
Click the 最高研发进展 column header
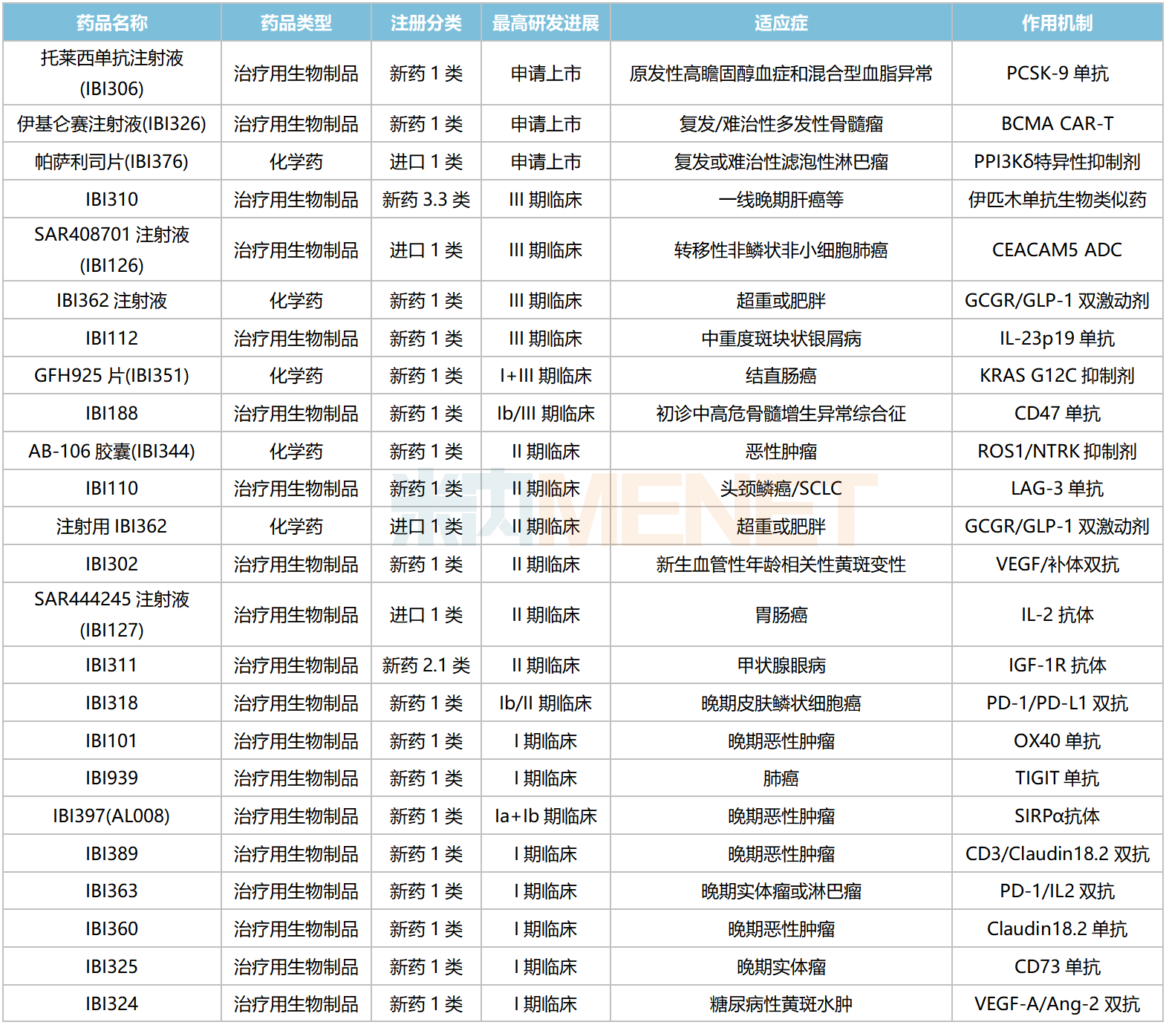pos(546,22)
